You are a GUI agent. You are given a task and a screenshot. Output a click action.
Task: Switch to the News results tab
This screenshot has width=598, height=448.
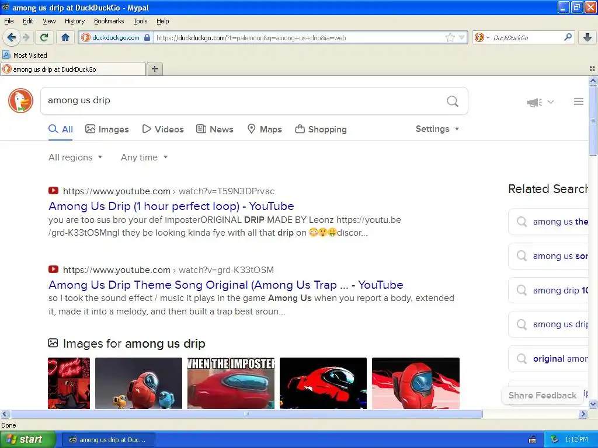[x=215, y=129]
